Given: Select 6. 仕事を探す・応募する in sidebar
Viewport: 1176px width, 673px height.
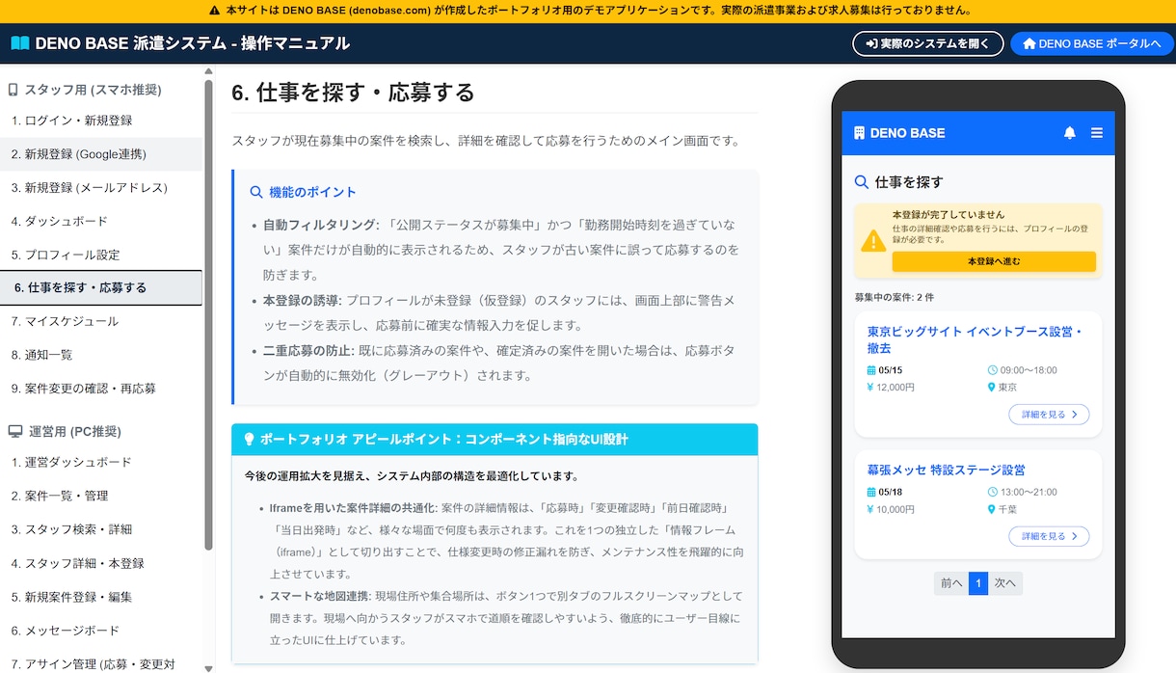Looking at the screenshot, I should click(101, 287).
